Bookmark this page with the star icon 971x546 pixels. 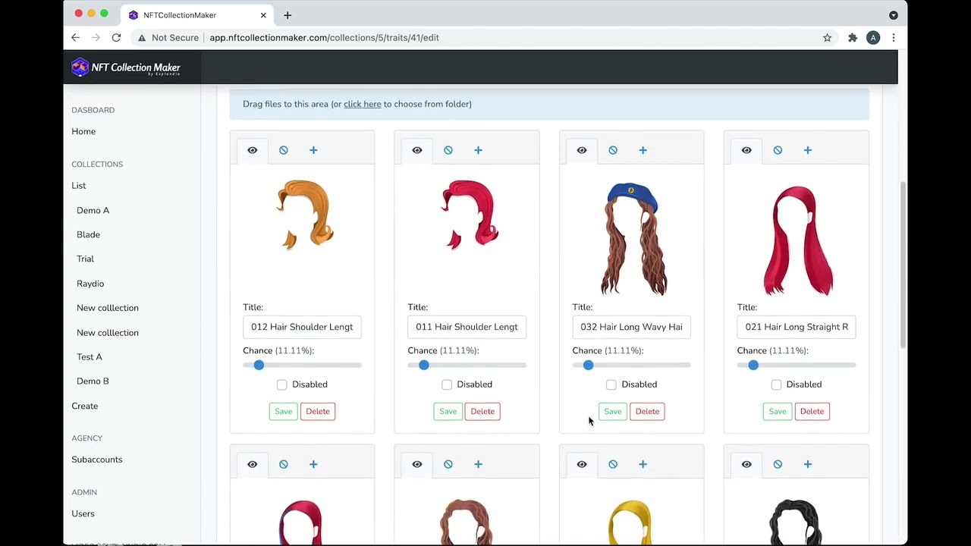pyautogui.click(x=827, y=38)
